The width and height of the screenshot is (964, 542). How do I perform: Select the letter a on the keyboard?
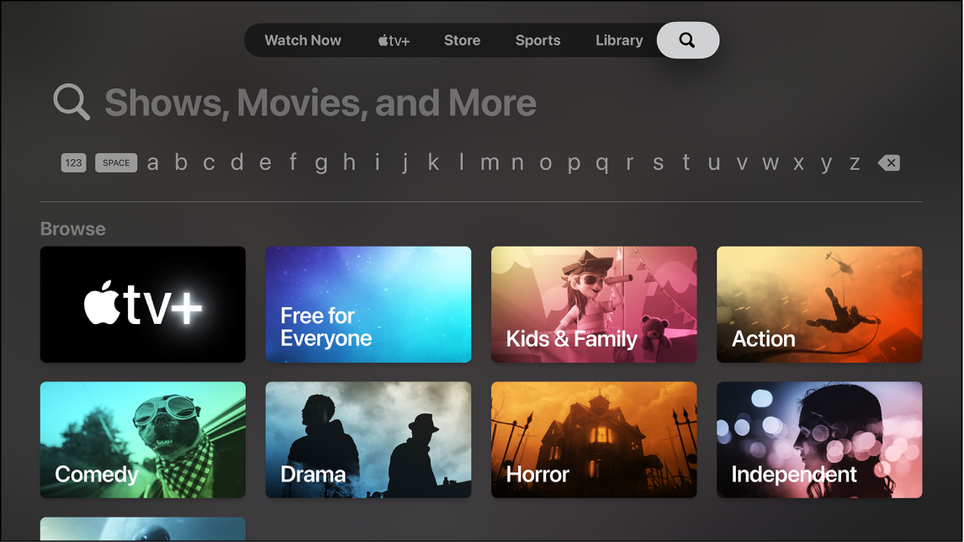tap(152, 162)
